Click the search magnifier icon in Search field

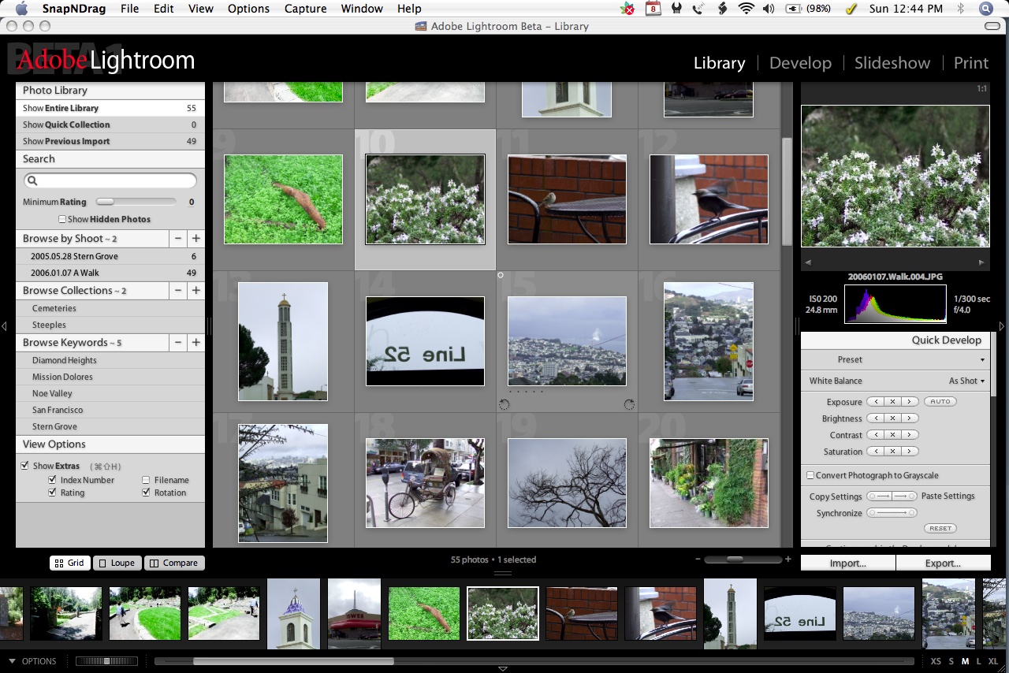tap(32, 181)
